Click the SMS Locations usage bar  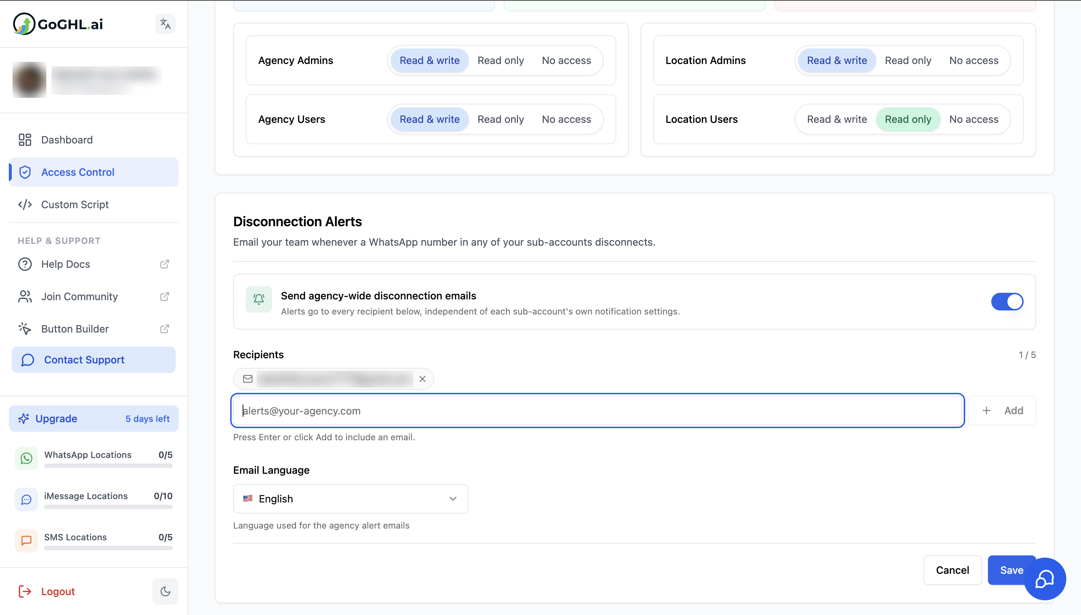[x=108, y=548]
